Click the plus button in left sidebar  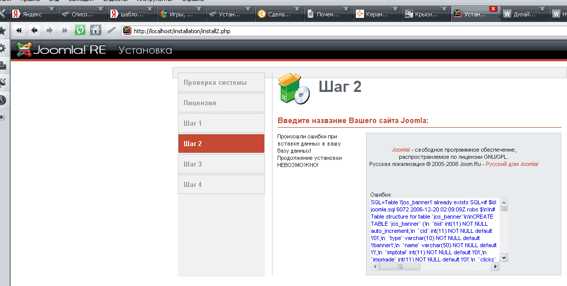point(2,117)
